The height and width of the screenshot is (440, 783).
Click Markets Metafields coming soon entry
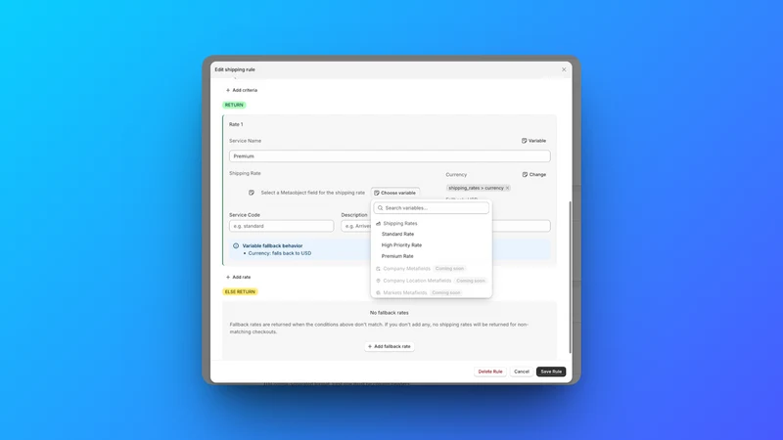[x=419, y=292]
